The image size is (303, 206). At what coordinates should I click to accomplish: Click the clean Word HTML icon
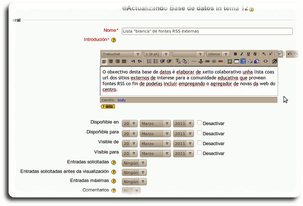click(x=280, y=54)
